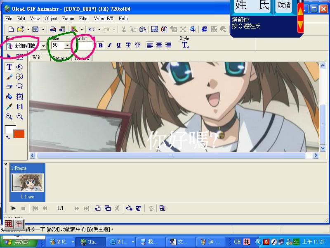Select the Eyedropper tool
The width and height of the screenshot is (330, 248).
coord(9,107)
